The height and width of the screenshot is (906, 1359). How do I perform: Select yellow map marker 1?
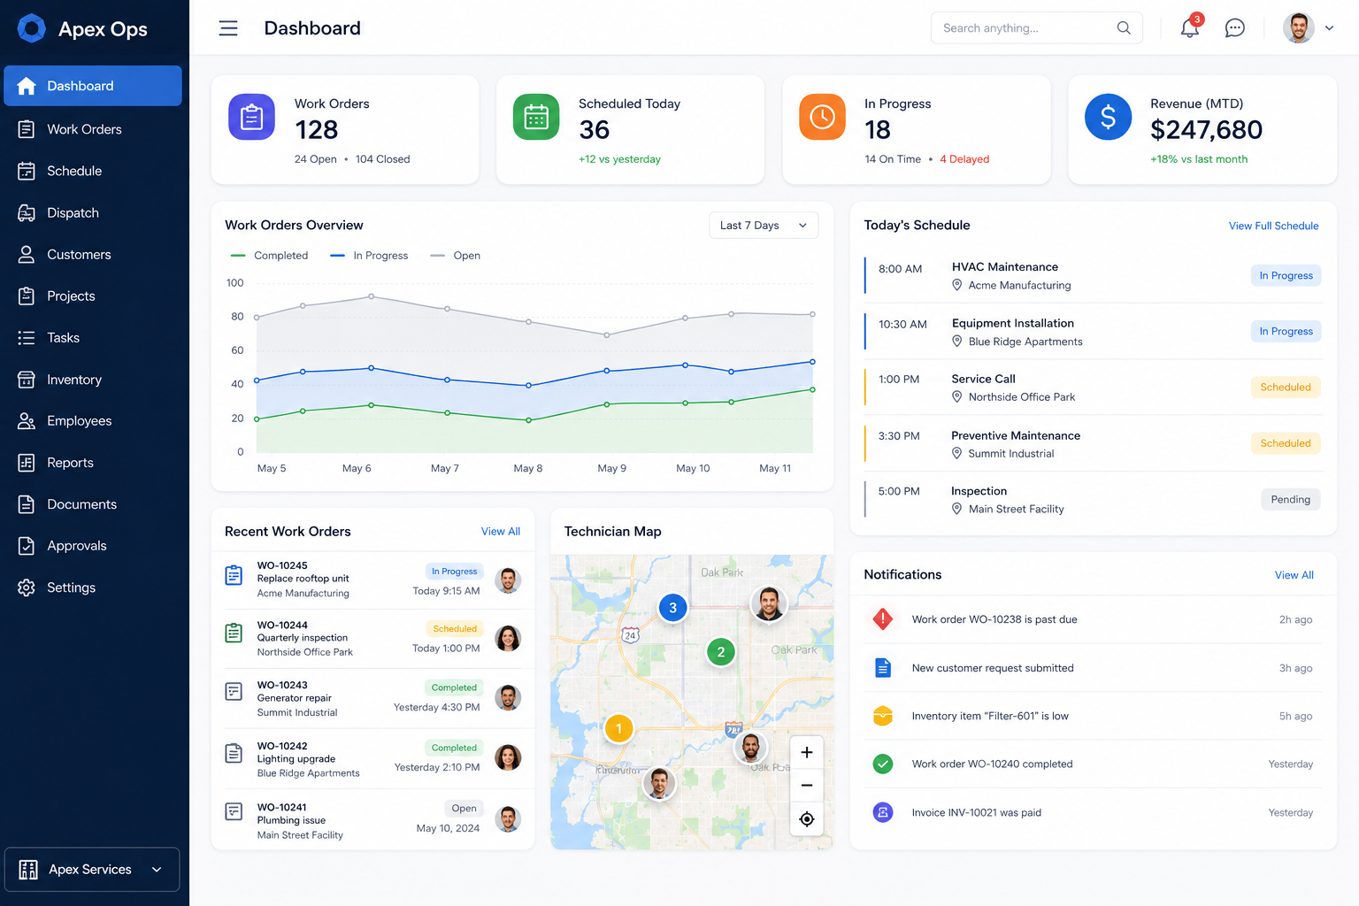pos(618,729)
